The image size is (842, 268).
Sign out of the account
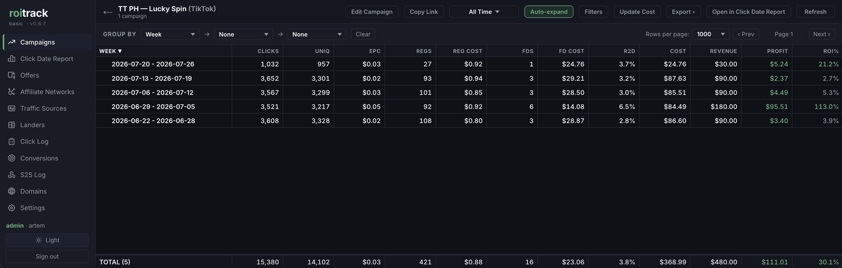pos(47,257)
